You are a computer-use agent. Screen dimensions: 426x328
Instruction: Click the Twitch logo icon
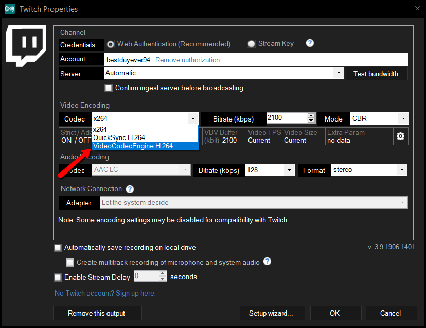[x=26, y=45]
